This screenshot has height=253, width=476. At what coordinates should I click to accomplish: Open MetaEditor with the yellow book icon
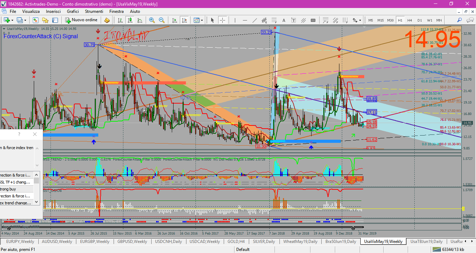(107, 20)
